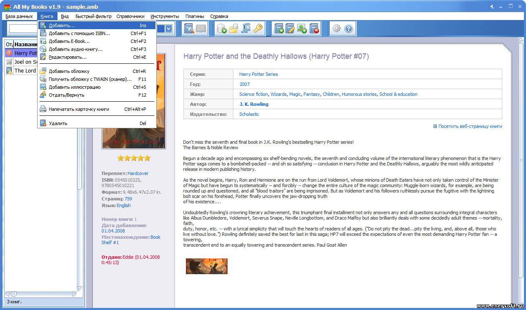Click the Scholastic publisher link
The width and height of the screenshot is (526, 310).
coord(249,114)
